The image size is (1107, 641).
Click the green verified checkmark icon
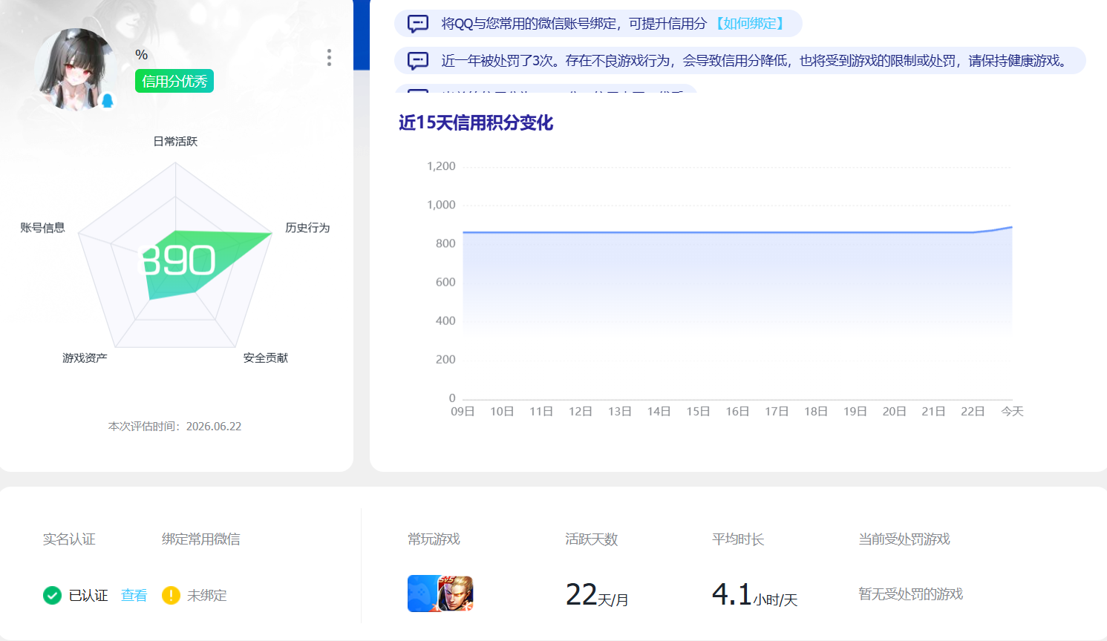pyautogui.click(x=52, y=595)
